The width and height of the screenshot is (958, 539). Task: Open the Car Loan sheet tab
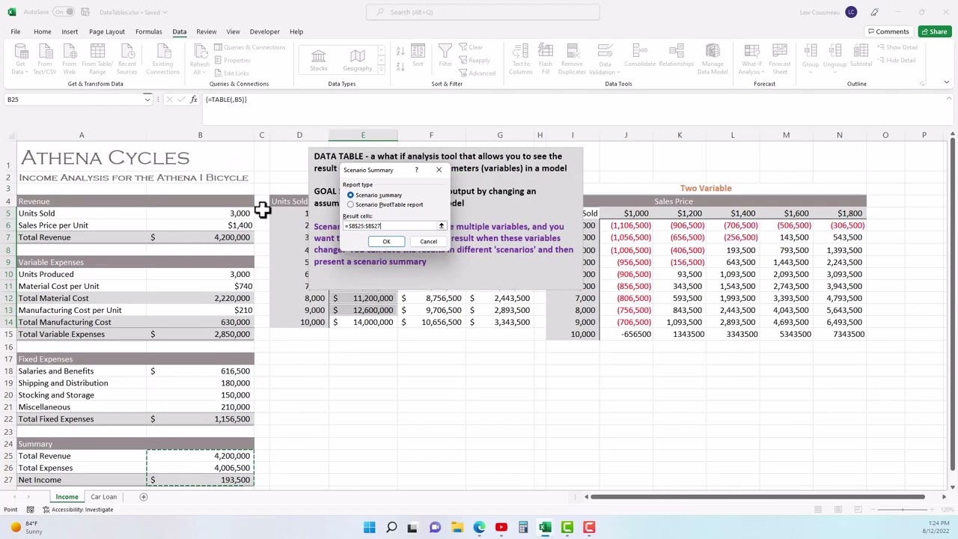pyautogui.click(x=104, y=497)
